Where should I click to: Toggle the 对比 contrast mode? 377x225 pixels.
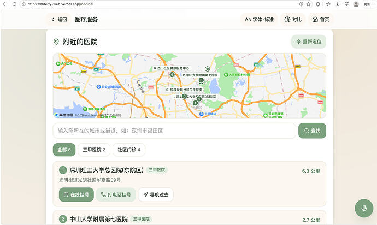pyautogui.click(x=293, y=20)
